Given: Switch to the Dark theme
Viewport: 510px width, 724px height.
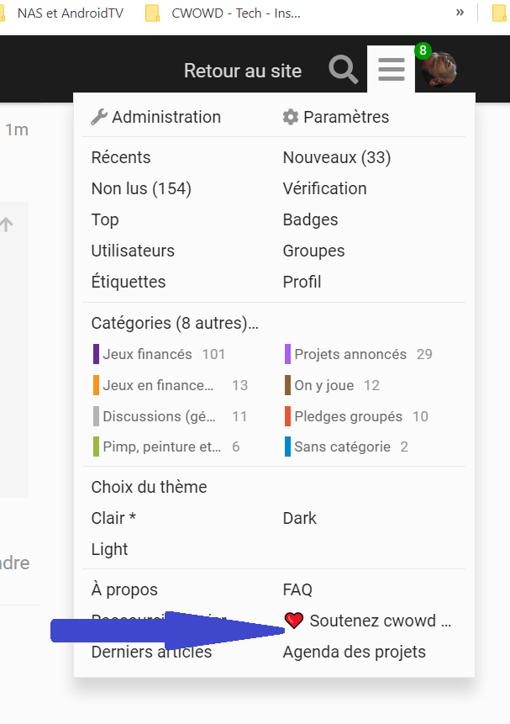Looking at the screenshot, I should click(x=300, y=519).
